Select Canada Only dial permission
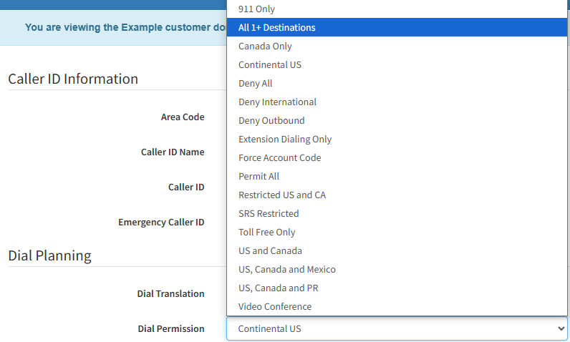Image resolution: width=570 pixels, height=342 pixels. [x=397, y=46]
